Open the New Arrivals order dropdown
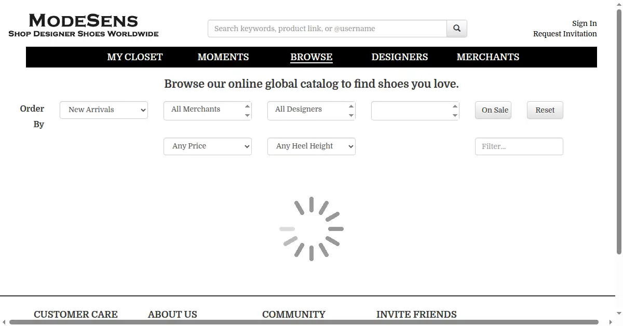The height and width of the screenshot is (326, 623). click(104, 110)
